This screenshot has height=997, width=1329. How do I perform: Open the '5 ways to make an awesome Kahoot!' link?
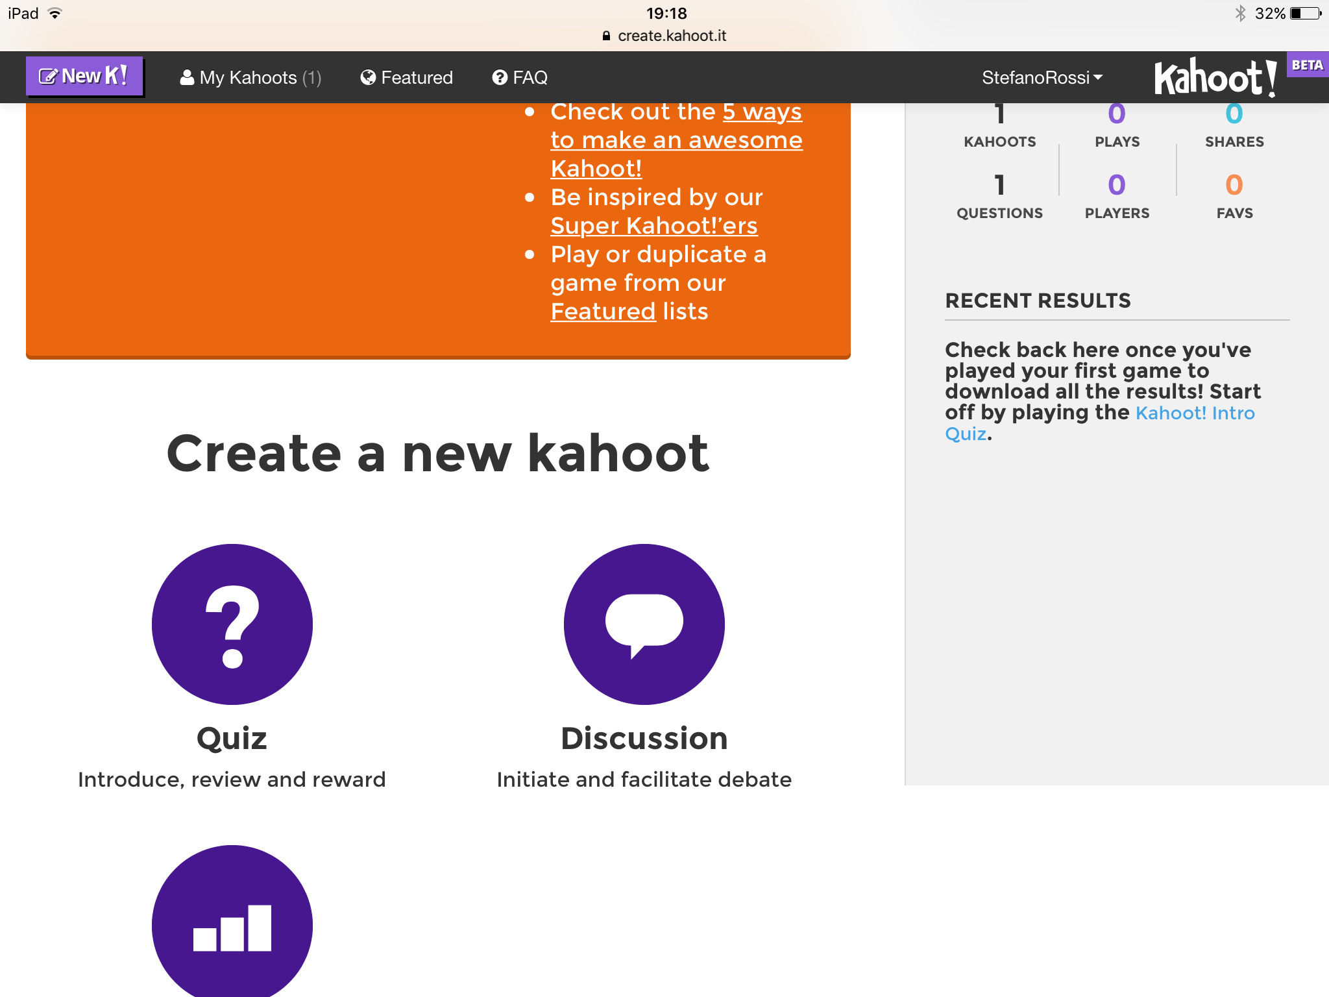tap(676, 140)
